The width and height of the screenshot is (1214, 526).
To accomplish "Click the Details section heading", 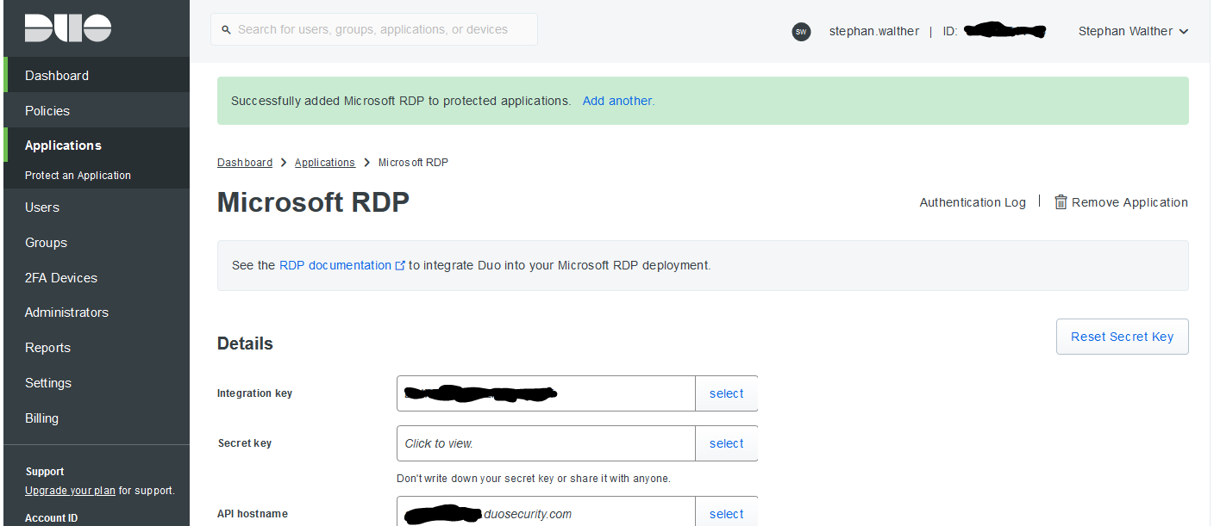I will 245,343.
